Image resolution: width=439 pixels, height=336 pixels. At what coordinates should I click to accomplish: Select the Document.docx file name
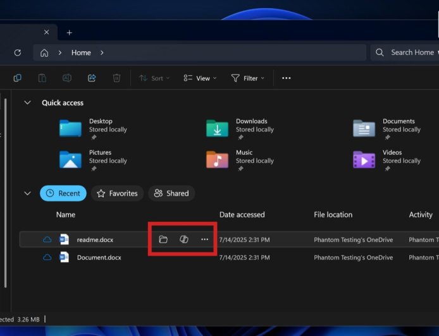click(99, 258)
